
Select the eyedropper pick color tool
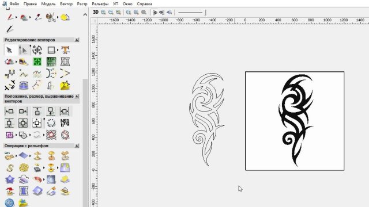point(38,17)
